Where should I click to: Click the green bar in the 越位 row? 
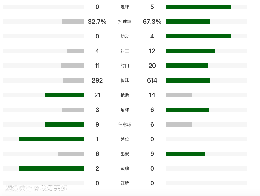51,139
